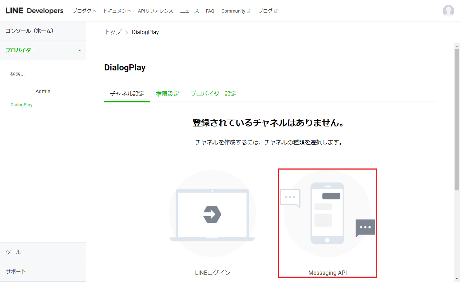The image size is (460, 282).
Task: Click the Messaging API channel label
Action: (328, 273)
